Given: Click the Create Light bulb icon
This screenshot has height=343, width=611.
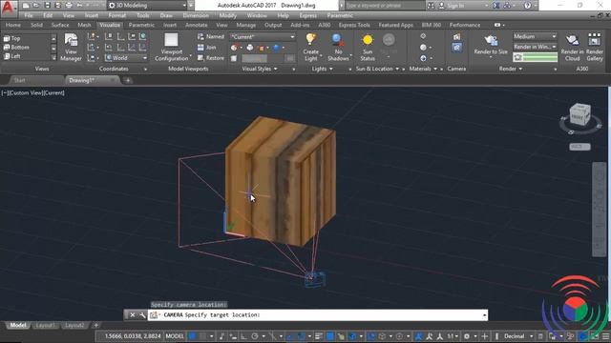Looking at the screenshot, I should click(310, 40).
